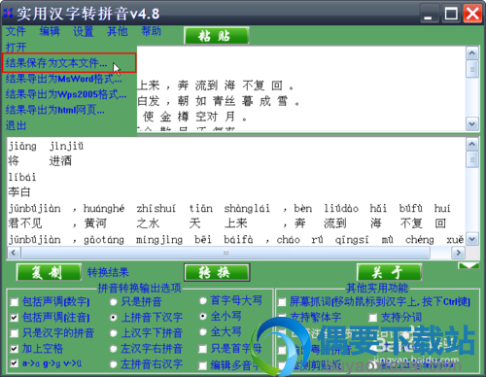This screenshot has height=377, width=486.
Task: Click the 转换 convert button
Action: point(217,272)
